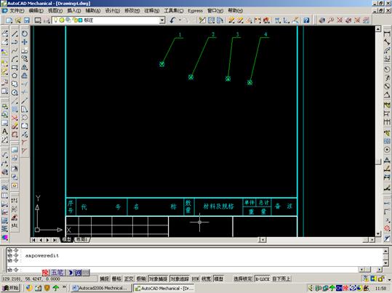Viewport: 392px width, 293px height.
Task: Click the 选择锁定 status bar button
Action: point(242,278)
